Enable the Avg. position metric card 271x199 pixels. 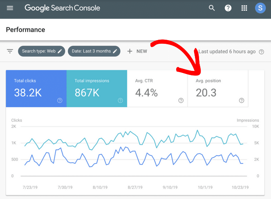click(217, 88)
